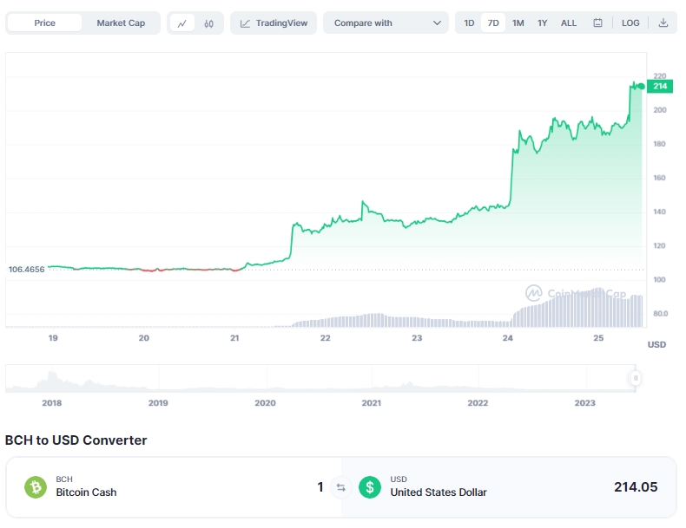Edit the BCH amount field
This screenshot has height=528, width=686.
[320, 487]
